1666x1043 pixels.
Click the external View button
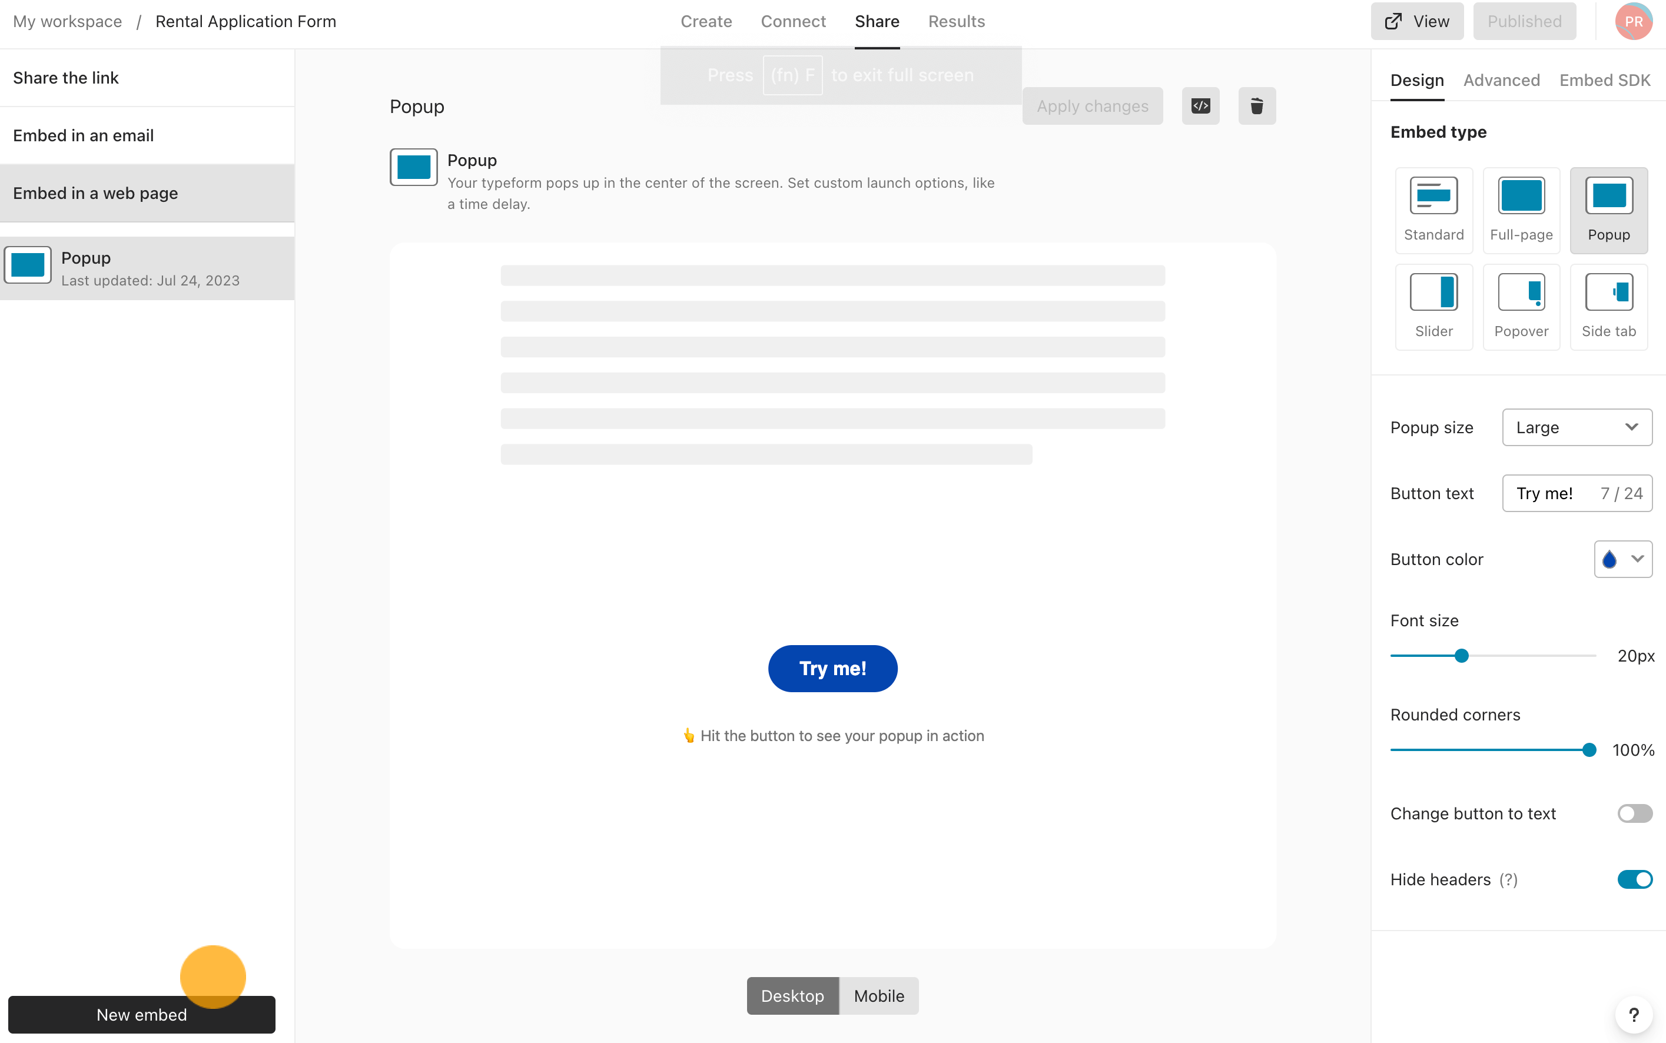click(1418, 21)
